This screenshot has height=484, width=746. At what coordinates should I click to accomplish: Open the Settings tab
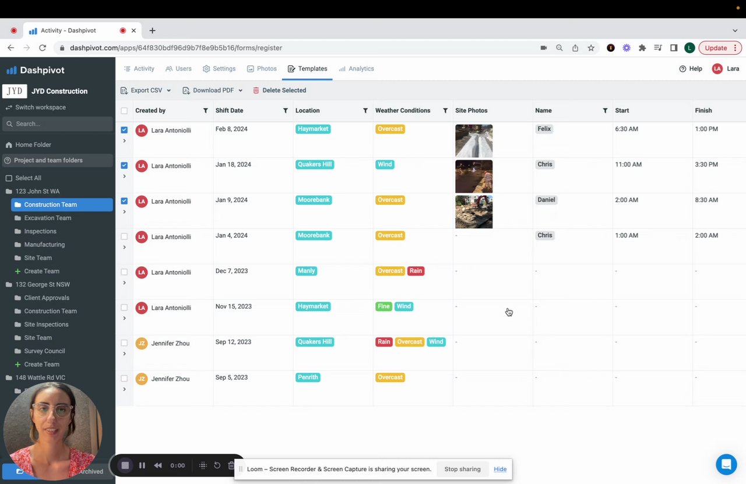219,69
